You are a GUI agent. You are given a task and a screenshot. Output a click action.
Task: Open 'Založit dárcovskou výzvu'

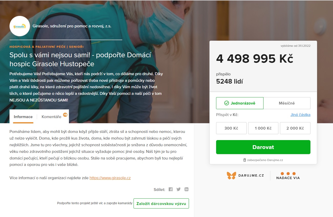(x=161, y=203)
